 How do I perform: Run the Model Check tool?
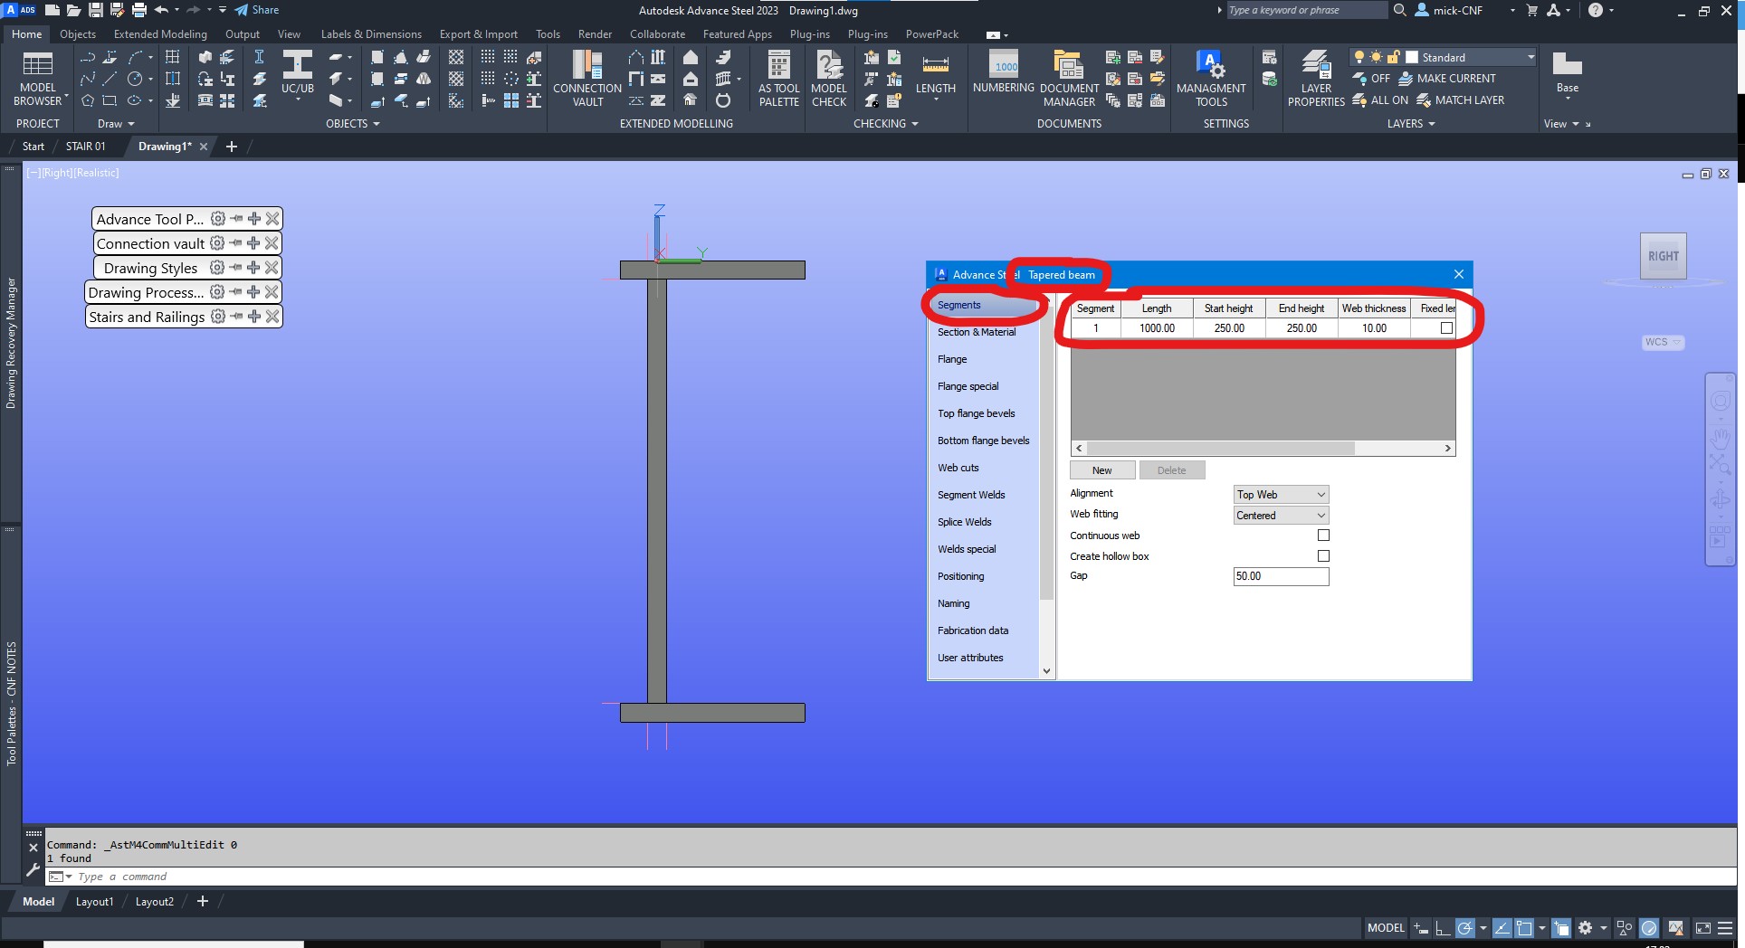pyautogui.click(x=828, y=78)
